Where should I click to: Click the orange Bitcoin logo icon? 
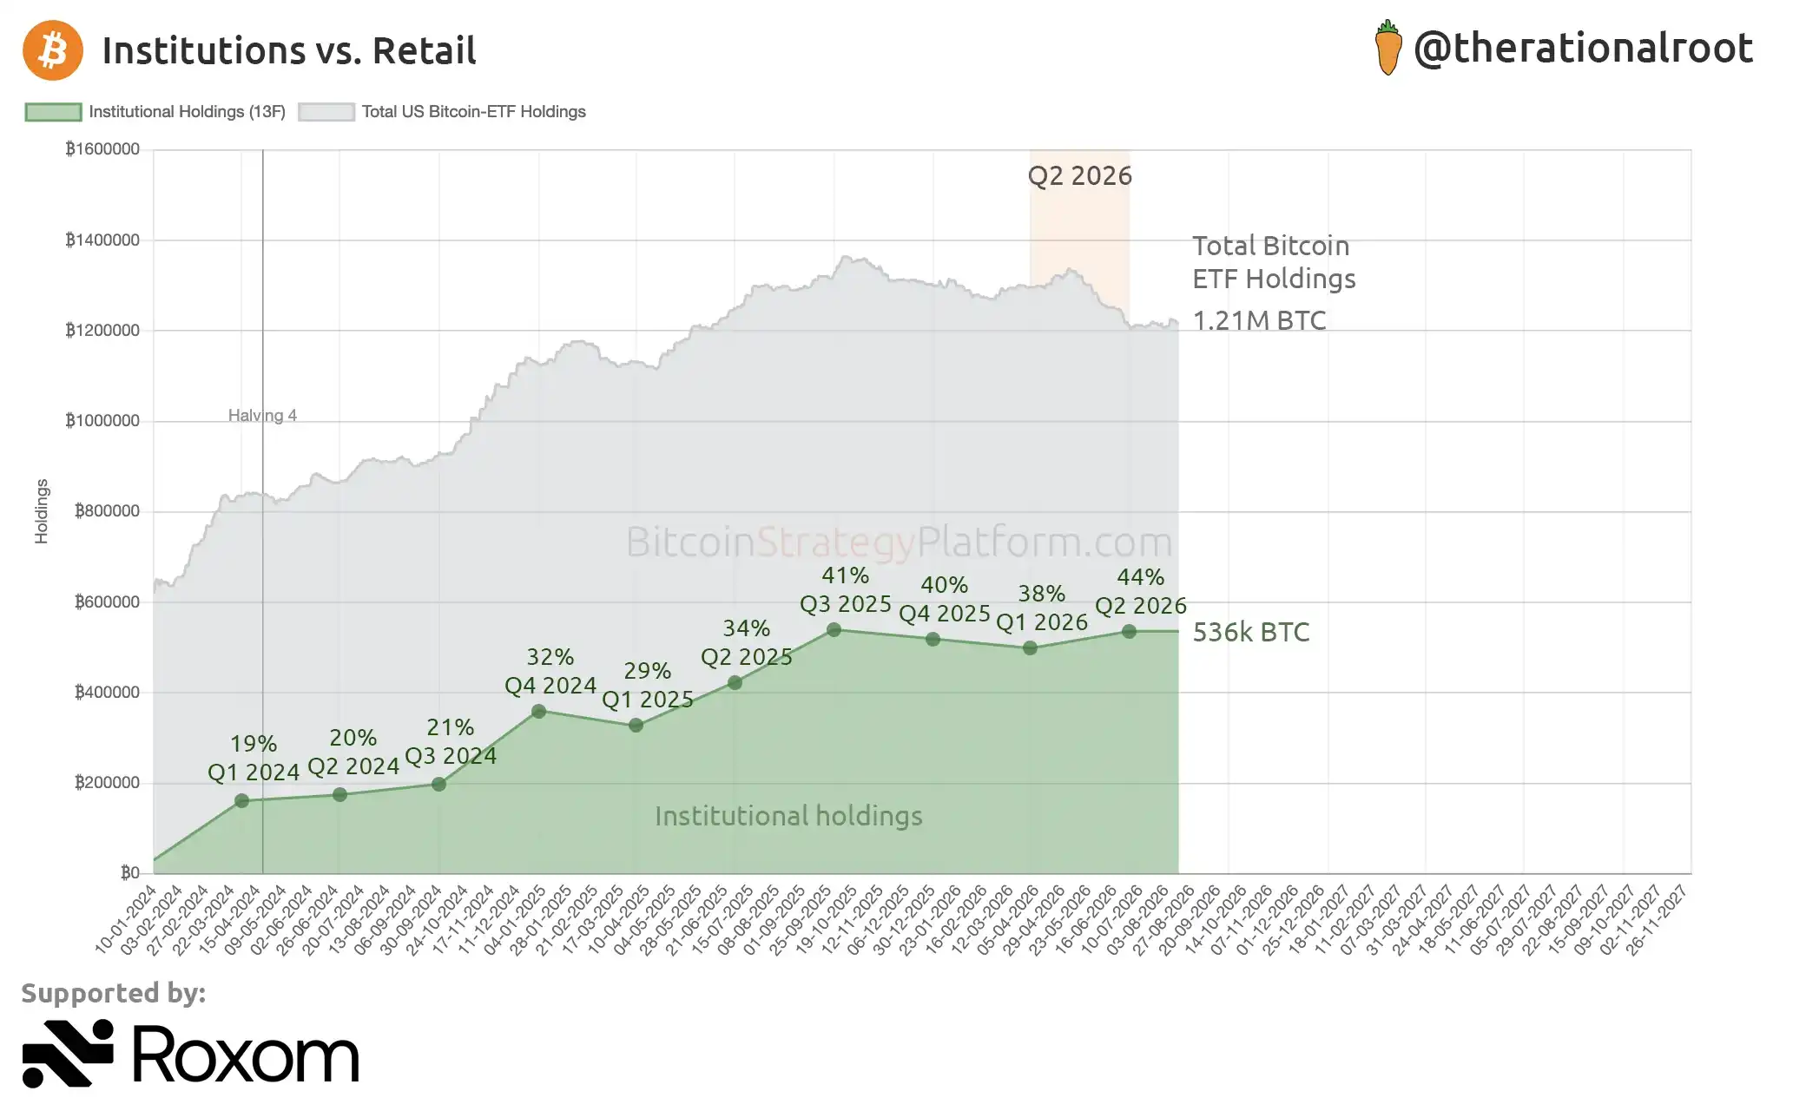coord(53,50)
